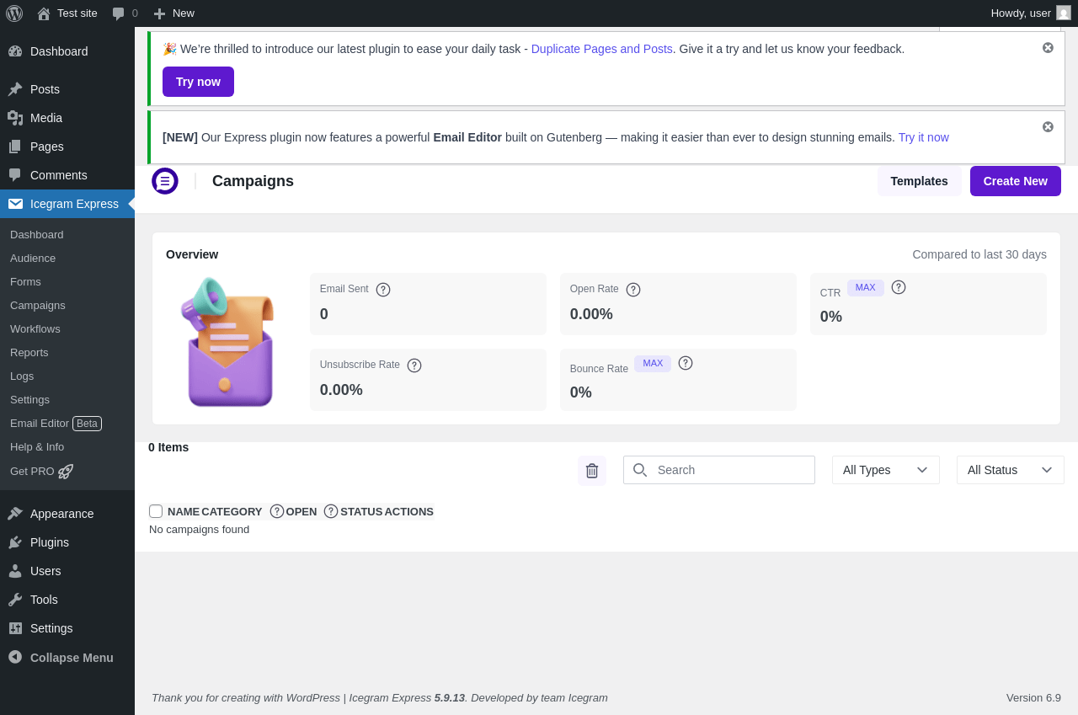Dismiss the Duplicate Pages plugin notice
The height and width of the screenshot is (715, 1078).
coord(1048,48)
